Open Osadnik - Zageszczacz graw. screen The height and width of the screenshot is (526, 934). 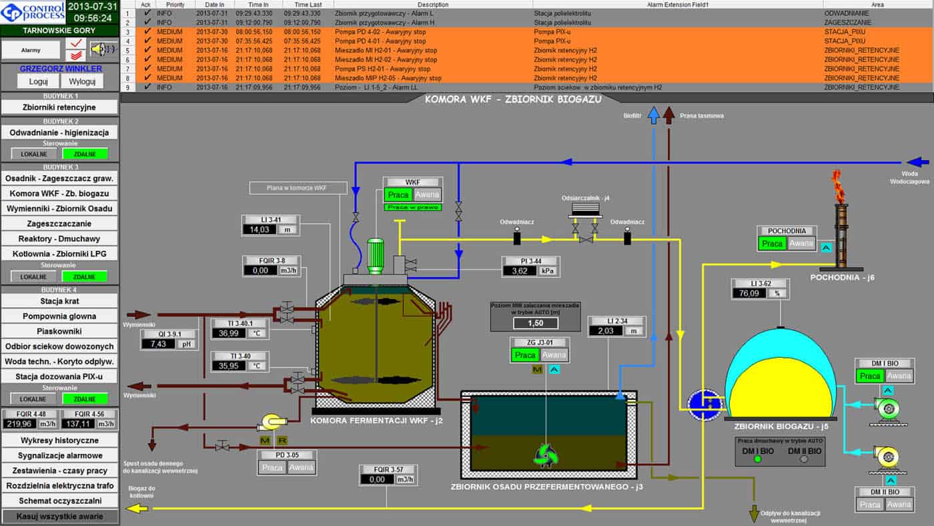click(x=59, y=178)
